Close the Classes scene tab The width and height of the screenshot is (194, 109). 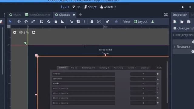74,15
